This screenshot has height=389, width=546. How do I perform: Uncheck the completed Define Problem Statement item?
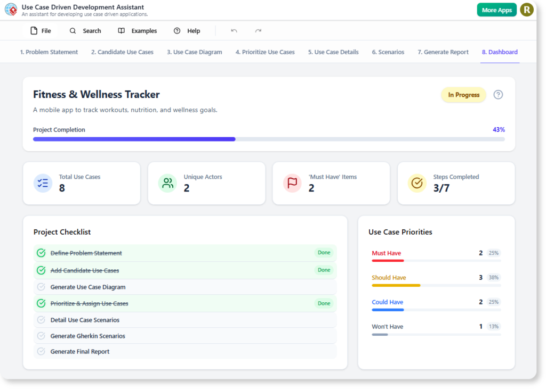pos(41,253)
